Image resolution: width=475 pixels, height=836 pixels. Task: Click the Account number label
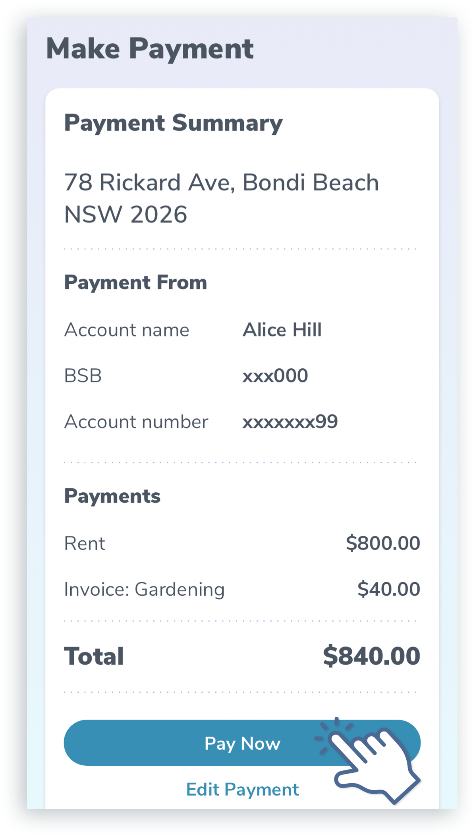(x=137, y=421)
